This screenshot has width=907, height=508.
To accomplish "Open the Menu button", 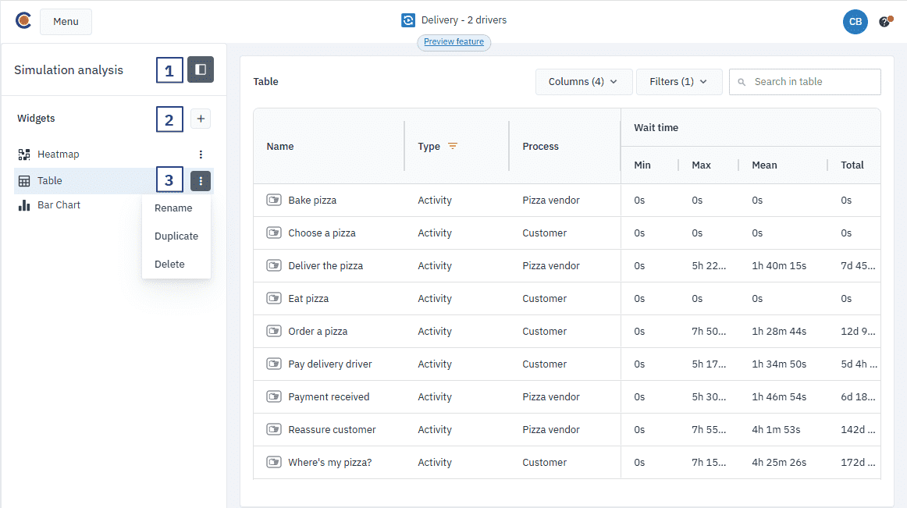I will [66, 22].
